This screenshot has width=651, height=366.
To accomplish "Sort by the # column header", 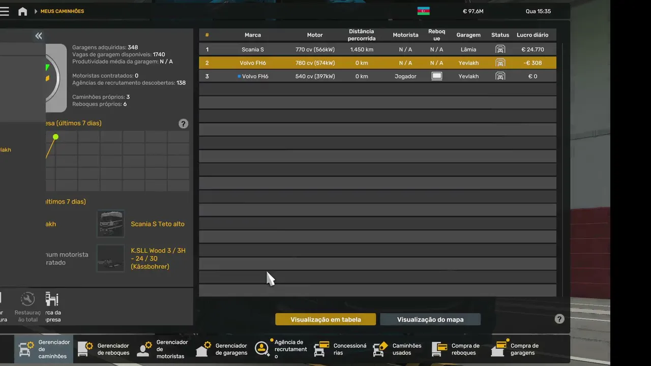I will 207,35.
